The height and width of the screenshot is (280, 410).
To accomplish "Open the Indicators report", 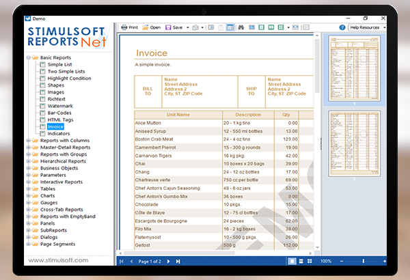I will [59, 134].
